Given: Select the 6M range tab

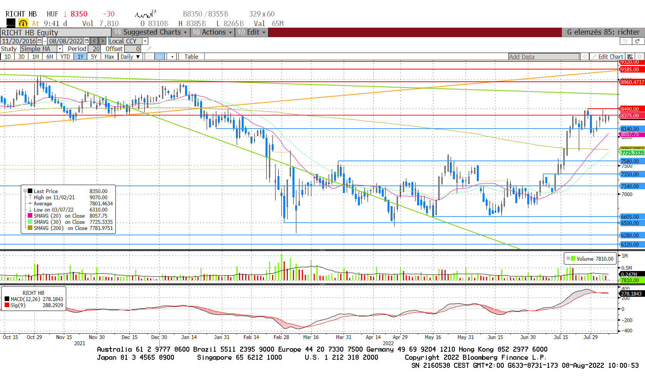Looking at the screenshot, I should pos(50,57).
